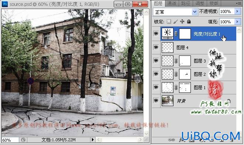This screenshot has width=244, height=145.
Task: Click the 文档:1.05M/5.22M status text
Action: pyautogui.click(x=59, y=140)
